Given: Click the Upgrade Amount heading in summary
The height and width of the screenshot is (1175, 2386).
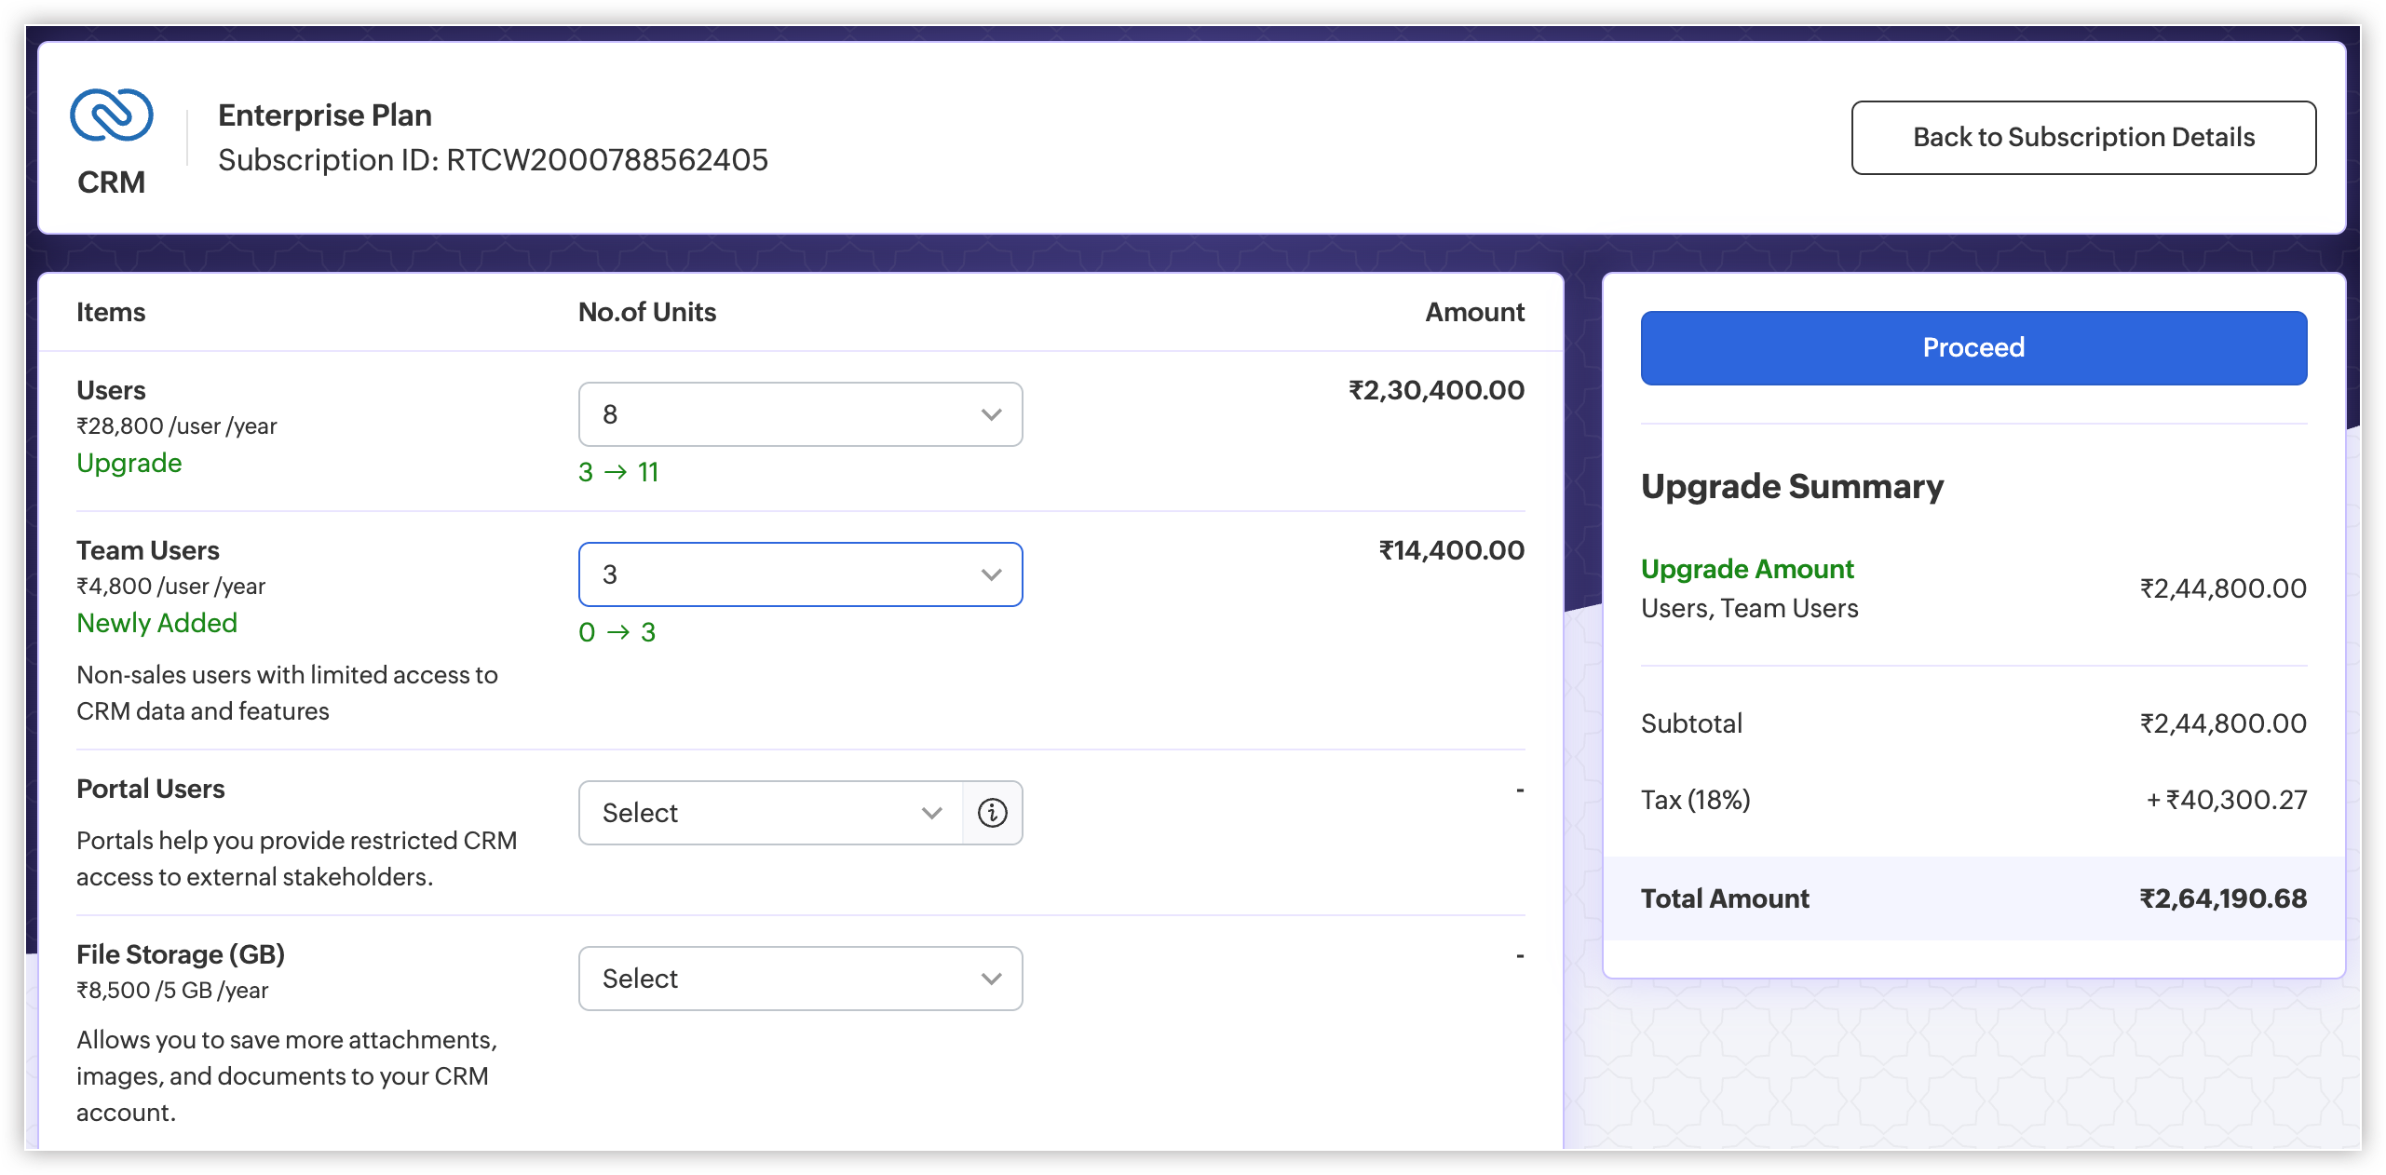Looking at the screenshot, I should coord(1747,569).
